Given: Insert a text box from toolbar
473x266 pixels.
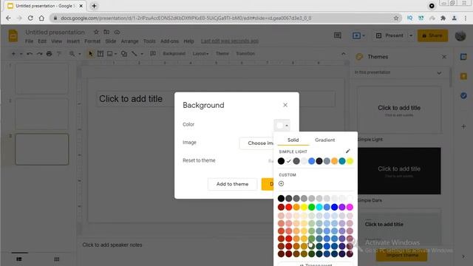Looking at the screenshot, I should point(101,54).
